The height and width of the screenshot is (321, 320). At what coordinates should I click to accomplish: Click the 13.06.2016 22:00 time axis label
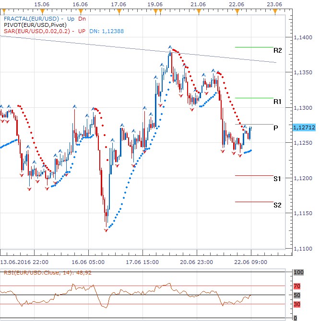[x=24, y=262]
